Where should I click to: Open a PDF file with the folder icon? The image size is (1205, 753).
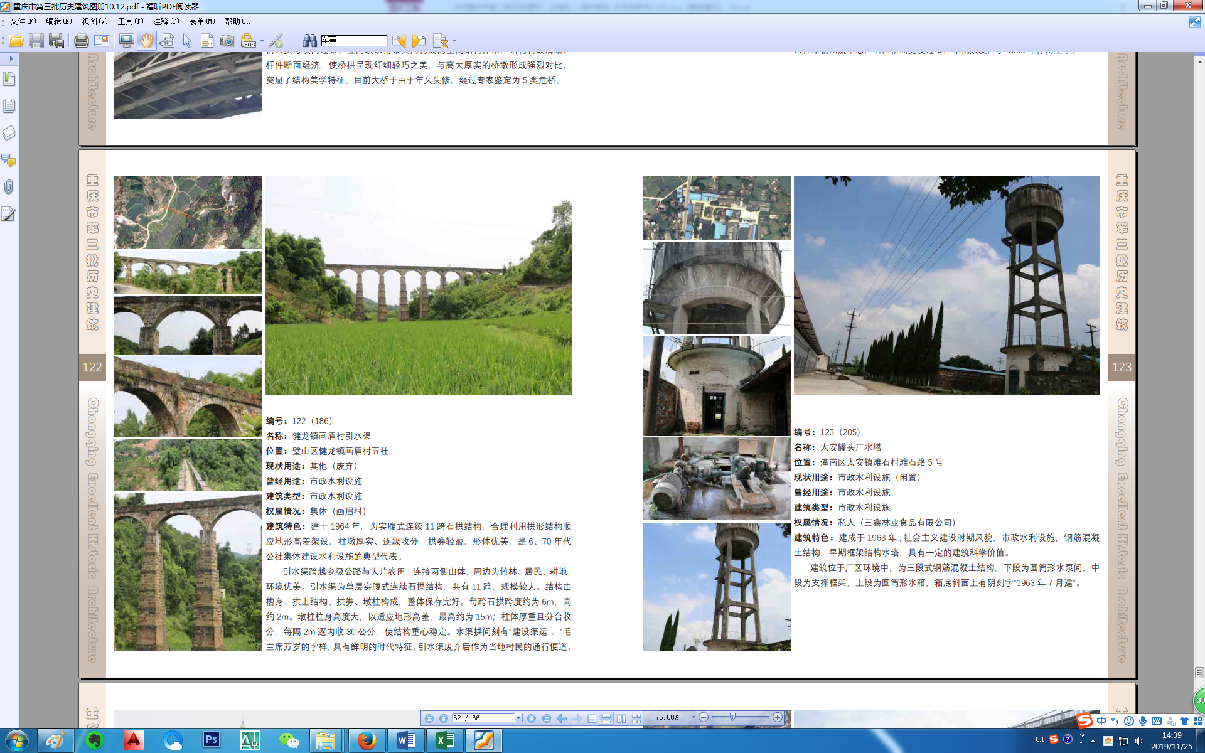coord(16,41)
